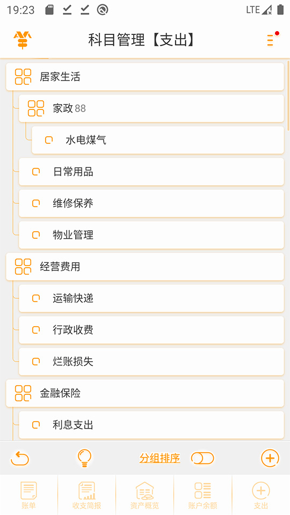Collapse the 家政 subgroup

pyautogui.click(x=151, y=108)
